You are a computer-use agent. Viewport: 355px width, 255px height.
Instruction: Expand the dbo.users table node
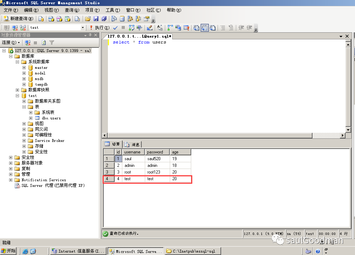click(x=31, y=118)
